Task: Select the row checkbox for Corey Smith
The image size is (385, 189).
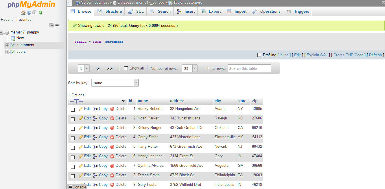Action: tap(73, 138)
